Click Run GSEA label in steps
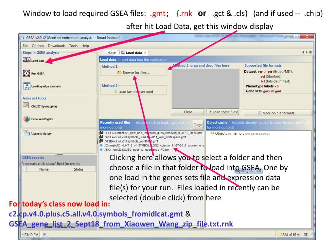335x251 pixels. click(x=38, y=74)
